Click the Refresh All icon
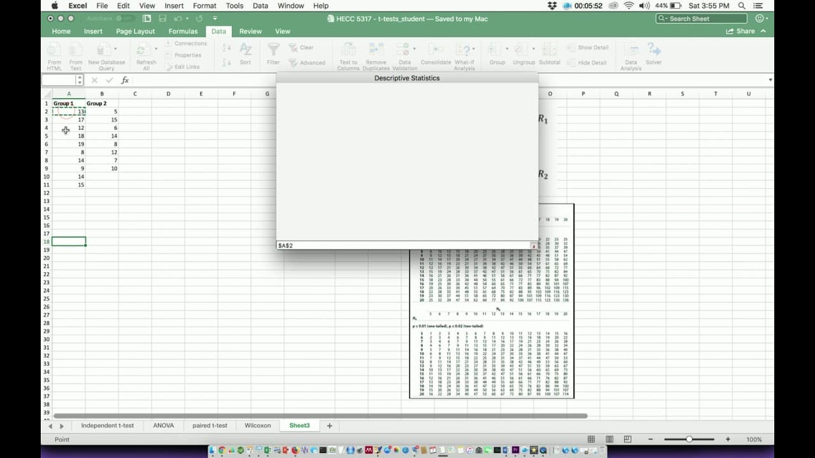The width and height of the screenshot is (815, 458). (143, 50)
